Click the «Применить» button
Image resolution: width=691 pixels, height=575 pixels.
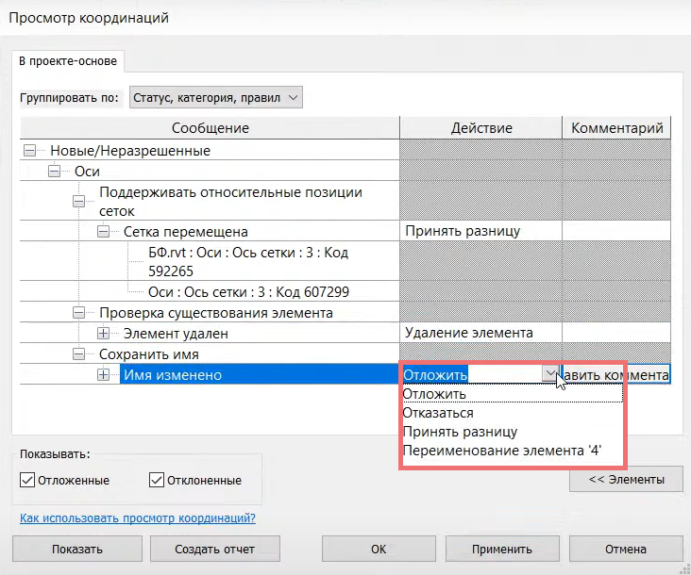coord(502,549)
